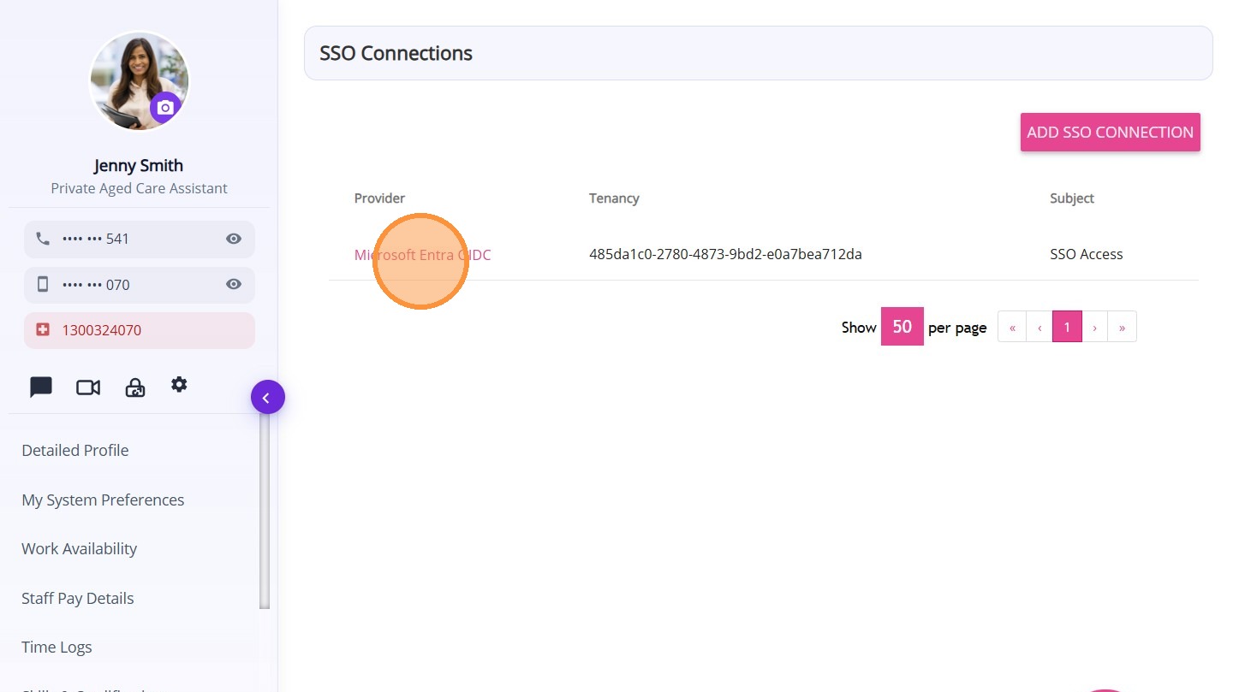Viewport: 1239px width, 692px height.
Task: Open Detailed Profile in sidebar
Action: pos(75,451)
